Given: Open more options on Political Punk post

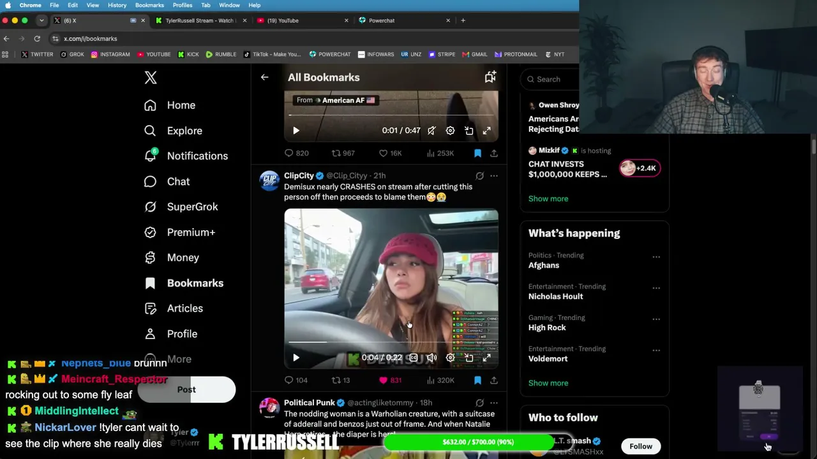Looking at the screenshot, I should (x=494, y=403).
